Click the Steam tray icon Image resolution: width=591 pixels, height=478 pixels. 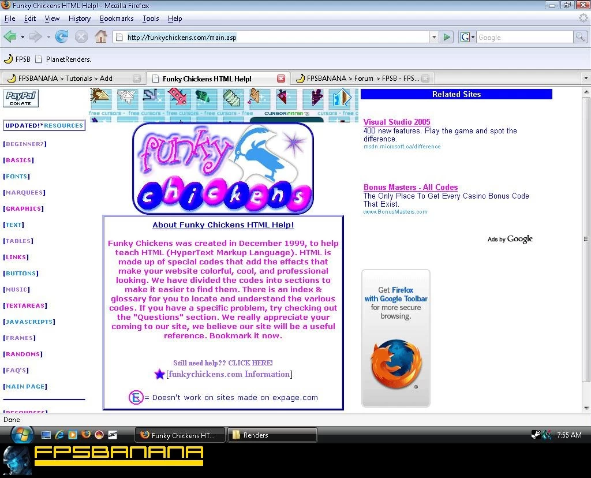point(536,435)
